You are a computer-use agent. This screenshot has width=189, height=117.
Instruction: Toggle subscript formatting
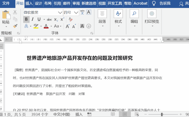[x=56, y=19]
